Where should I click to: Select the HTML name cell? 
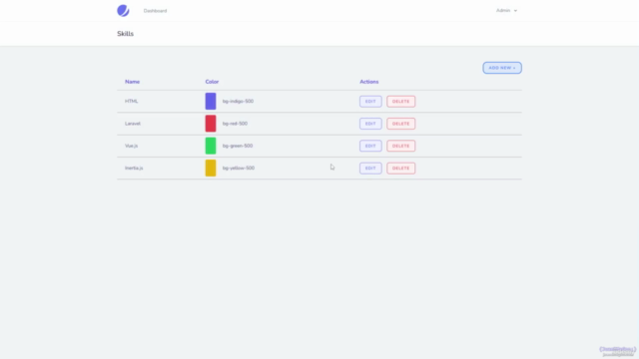(x=131, y=102)
